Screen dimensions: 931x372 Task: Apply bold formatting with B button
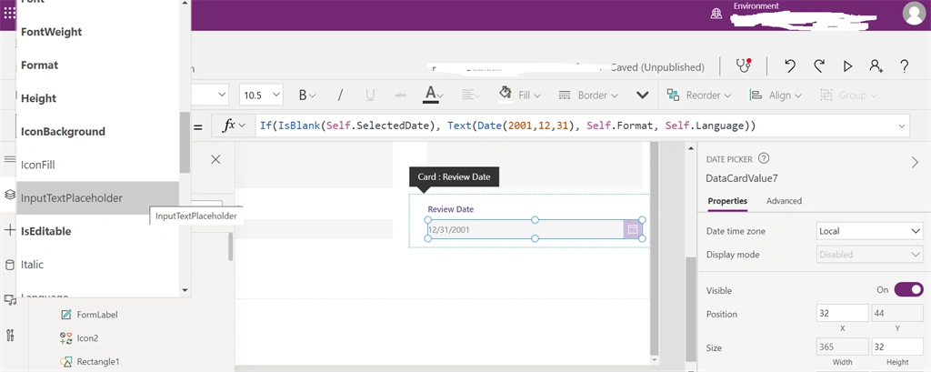click(x=306, y=96)
